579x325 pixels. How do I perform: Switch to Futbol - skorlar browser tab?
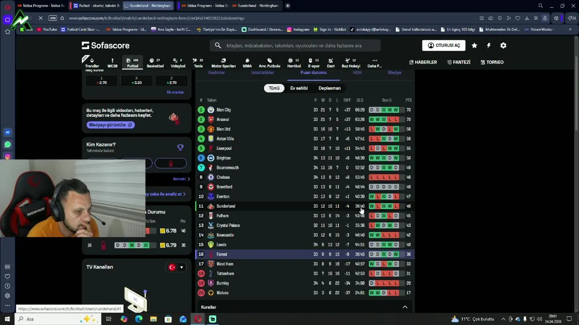(x=96, y=6)
